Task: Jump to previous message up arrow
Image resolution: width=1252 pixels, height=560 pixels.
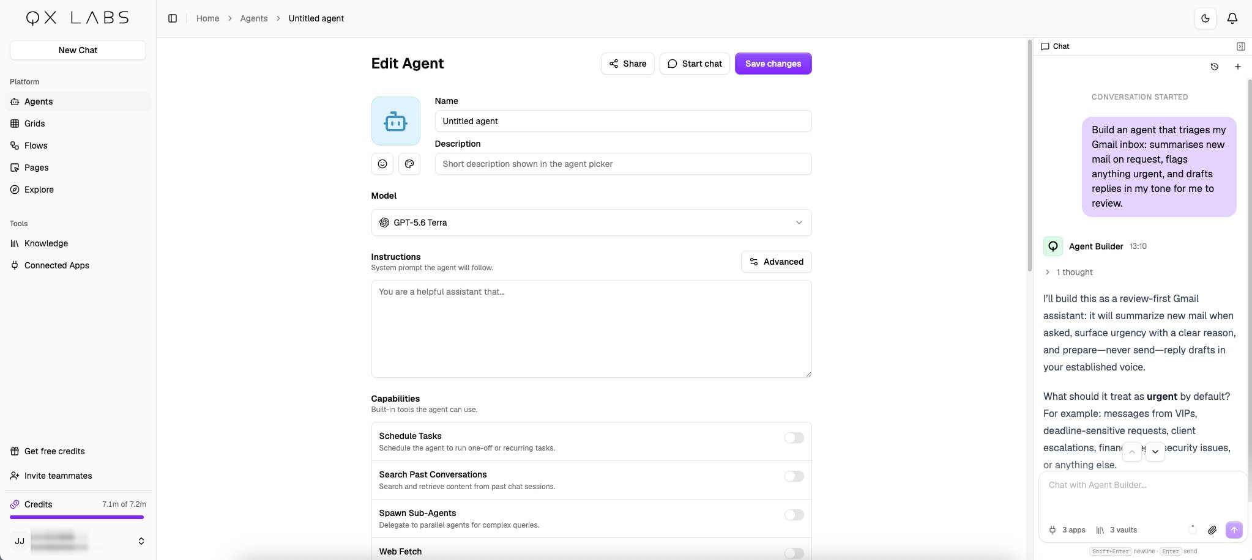Action: tap(1132, 452)
